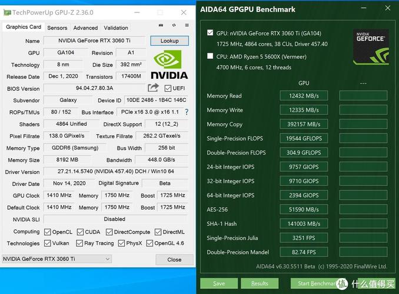
Task: Close the AIDA64 GPGPU Benchmark window
Action: tap(388, 8)
